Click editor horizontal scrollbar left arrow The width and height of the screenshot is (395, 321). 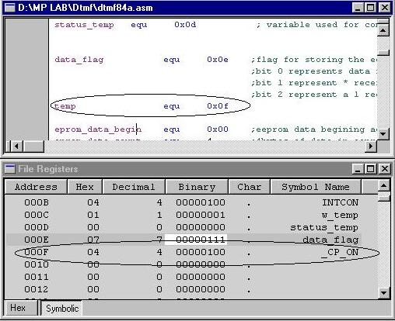pyautogui.click(x=17, y=147)
